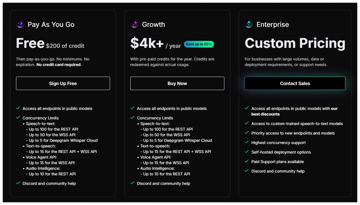The width and height of the screenshot is (360, 205).
Task: Click checkmark beside Priority access to new endpoints
Action: point(247,133)
